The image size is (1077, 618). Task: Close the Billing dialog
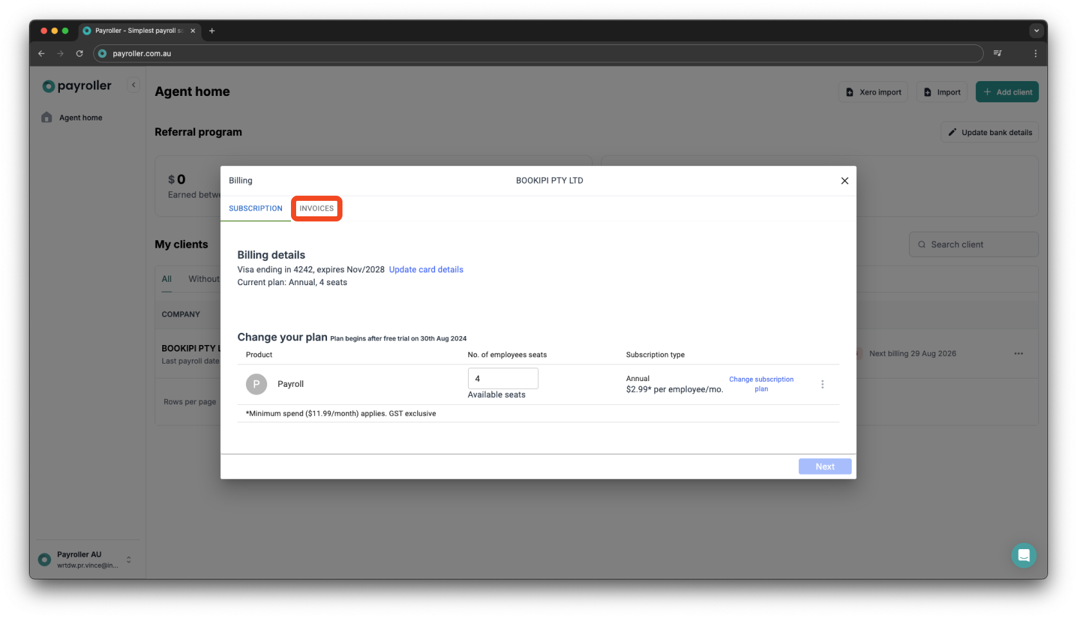[845, 180]
